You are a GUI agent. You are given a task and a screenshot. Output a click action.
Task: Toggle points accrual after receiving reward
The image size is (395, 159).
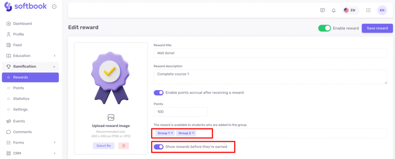(159, 93)
